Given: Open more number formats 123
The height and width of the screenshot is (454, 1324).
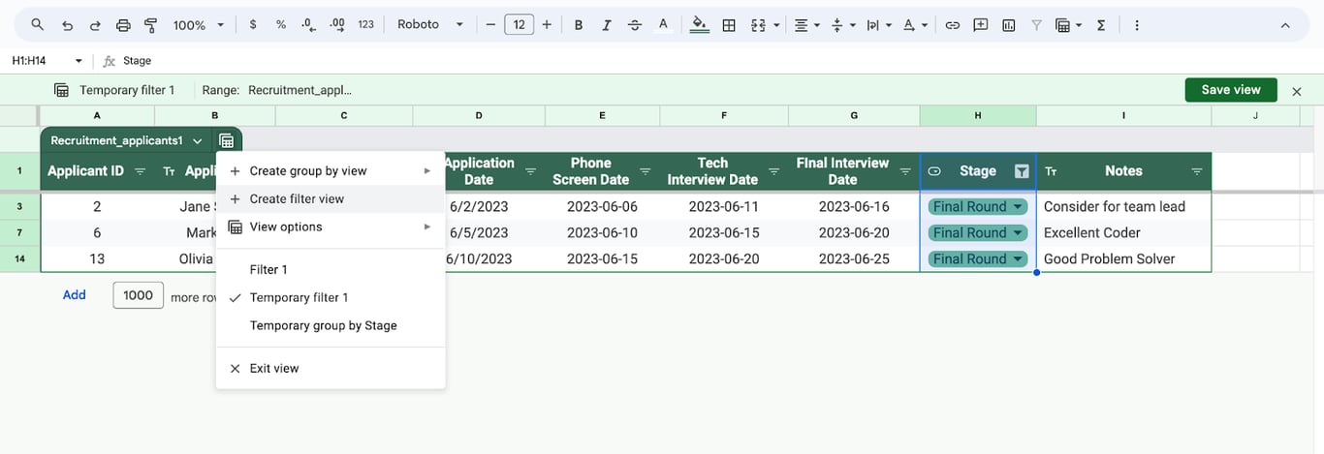Looking at the screenshot, I should (365, 25).
